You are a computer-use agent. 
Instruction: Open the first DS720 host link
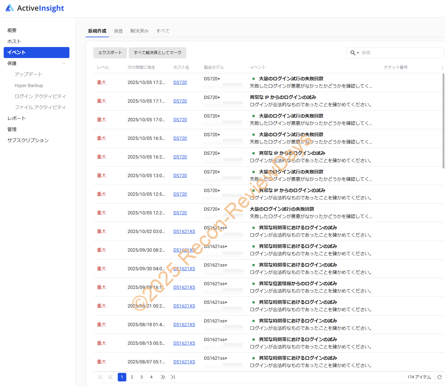(x=180, y=82)
